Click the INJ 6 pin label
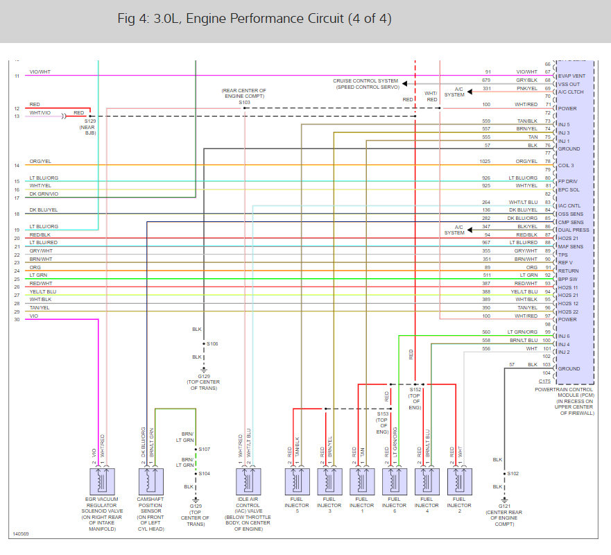This screenshot has width=611, height=555. (564, 336)
